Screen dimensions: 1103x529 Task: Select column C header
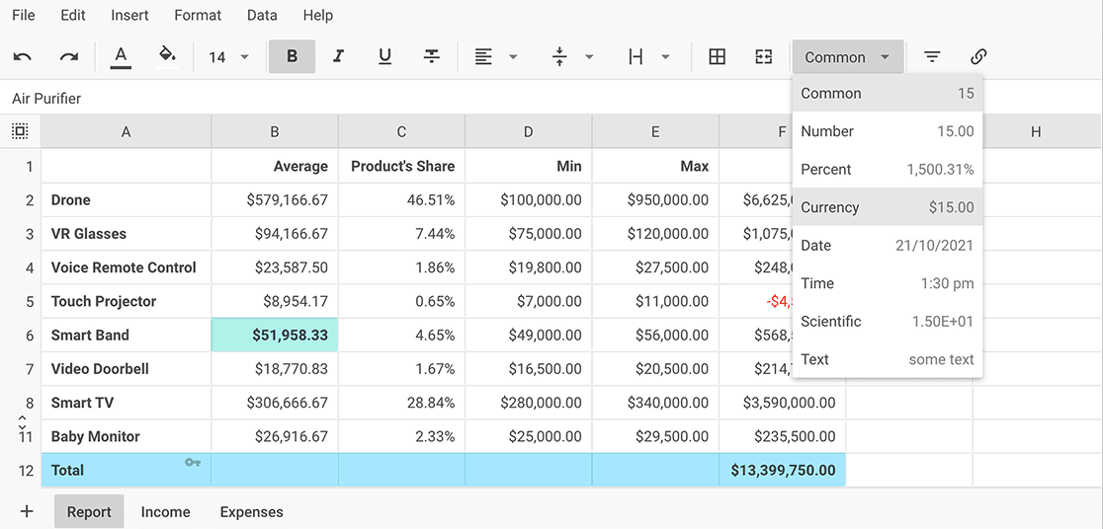click(401, 131)
